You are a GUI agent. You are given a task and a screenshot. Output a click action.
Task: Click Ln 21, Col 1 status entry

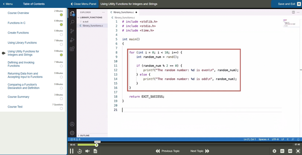coord(250,139)
